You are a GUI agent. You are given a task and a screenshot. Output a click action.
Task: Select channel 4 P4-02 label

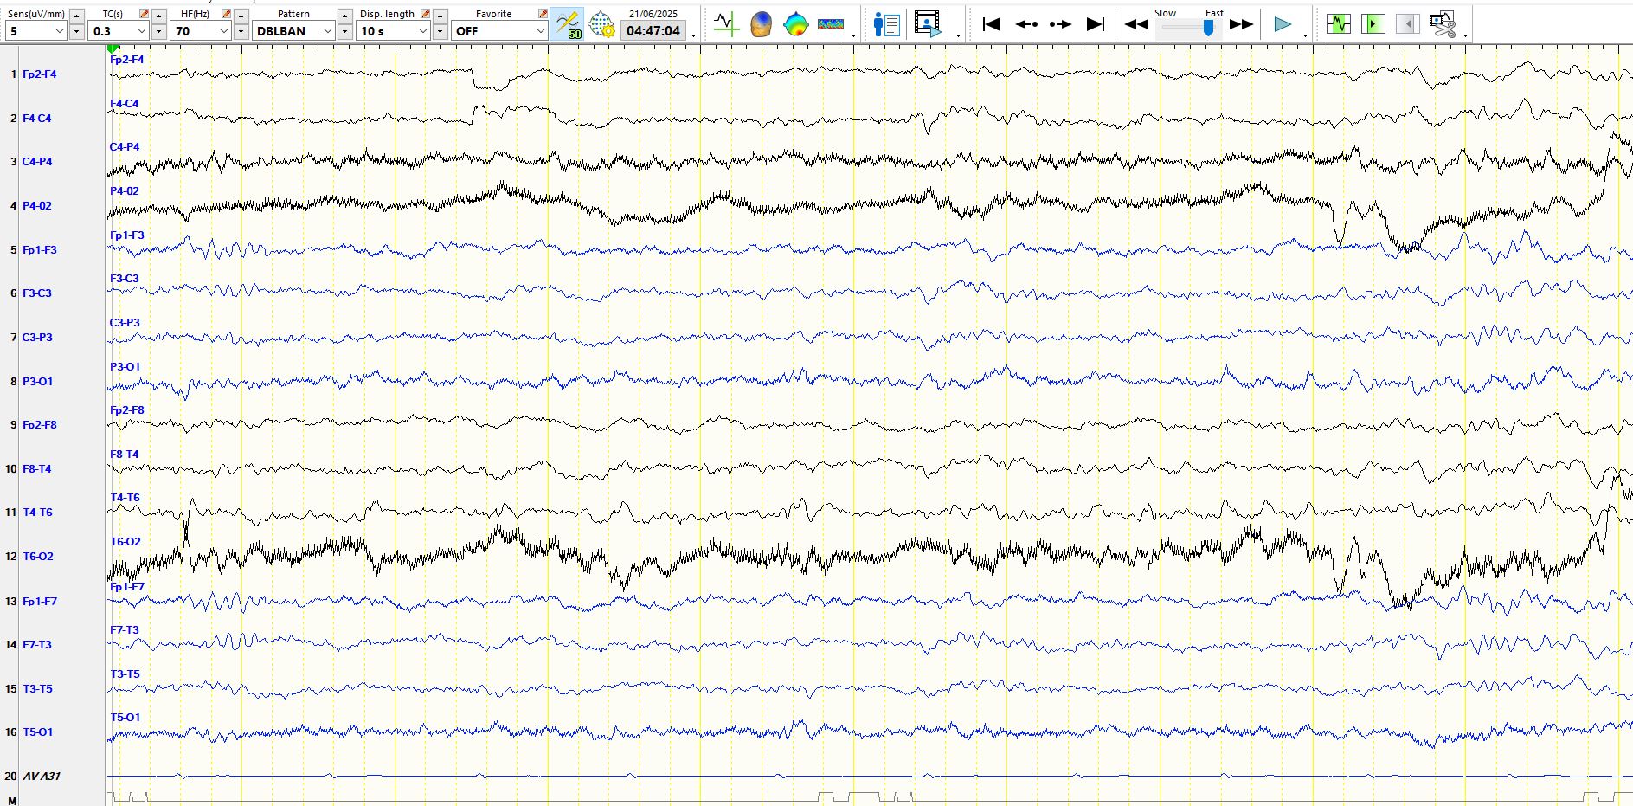(37, 206)
